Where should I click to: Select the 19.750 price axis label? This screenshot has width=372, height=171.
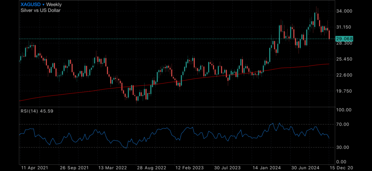click(344, 91)
